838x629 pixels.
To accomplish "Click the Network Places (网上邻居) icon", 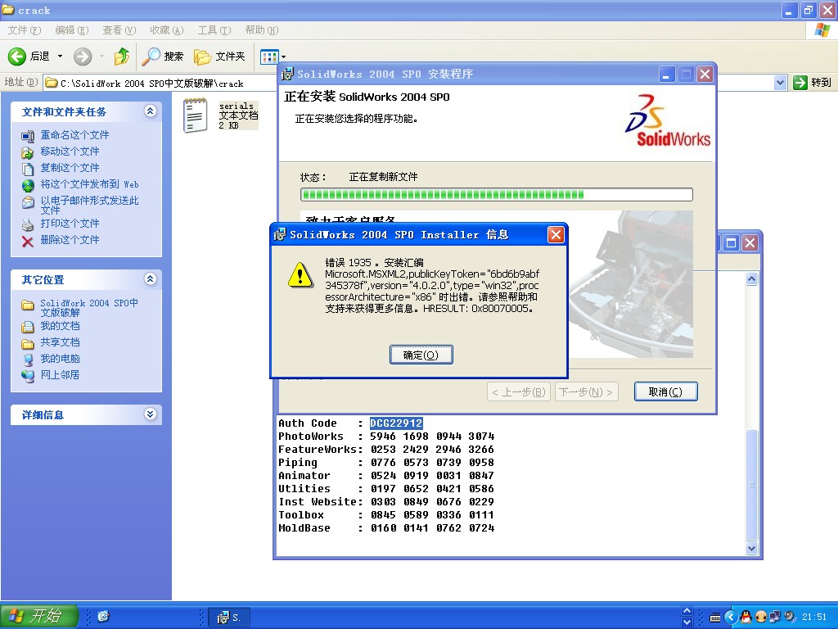I will coord(28,376).
